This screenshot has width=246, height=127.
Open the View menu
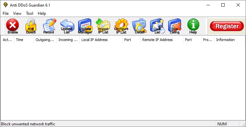pos(17,13)
